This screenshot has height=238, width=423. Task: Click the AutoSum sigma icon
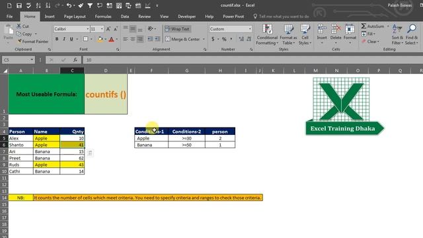click(x=364, y=26)
